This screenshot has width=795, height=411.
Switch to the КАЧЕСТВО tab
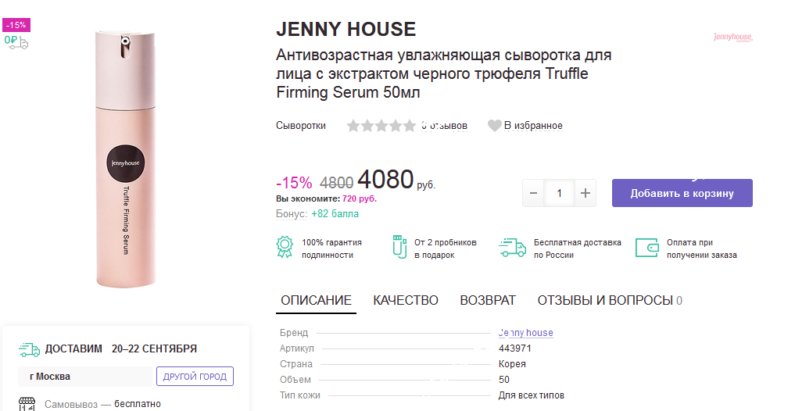(406, 301)
